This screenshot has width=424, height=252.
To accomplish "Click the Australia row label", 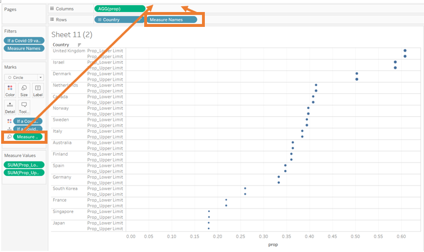I will point(62,143).
